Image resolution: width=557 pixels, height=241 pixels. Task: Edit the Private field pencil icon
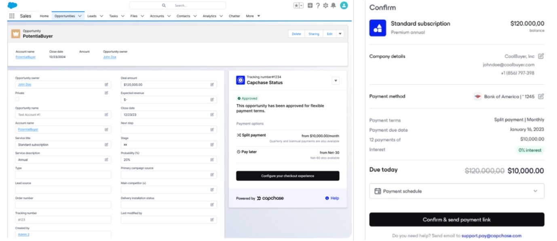coord(106,93)
